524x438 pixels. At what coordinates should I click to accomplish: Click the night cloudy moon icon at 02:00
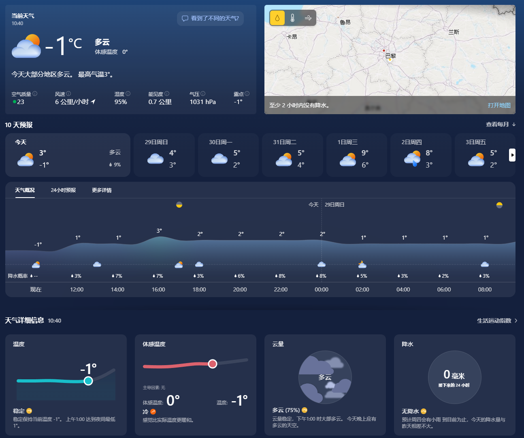[x=362, y=264]
